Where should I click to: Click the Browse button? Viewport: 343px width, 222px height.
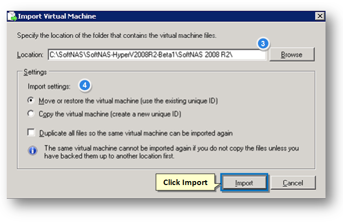tap(292, 55)
